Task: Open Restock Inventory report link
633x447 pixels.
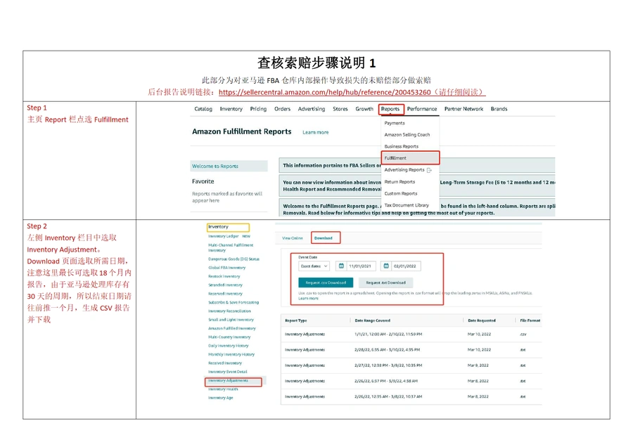Action: tap(224, 276)
